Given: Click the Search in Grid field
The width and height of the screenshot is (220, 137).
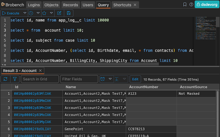Looking at the screenshot, I should 40,79.
